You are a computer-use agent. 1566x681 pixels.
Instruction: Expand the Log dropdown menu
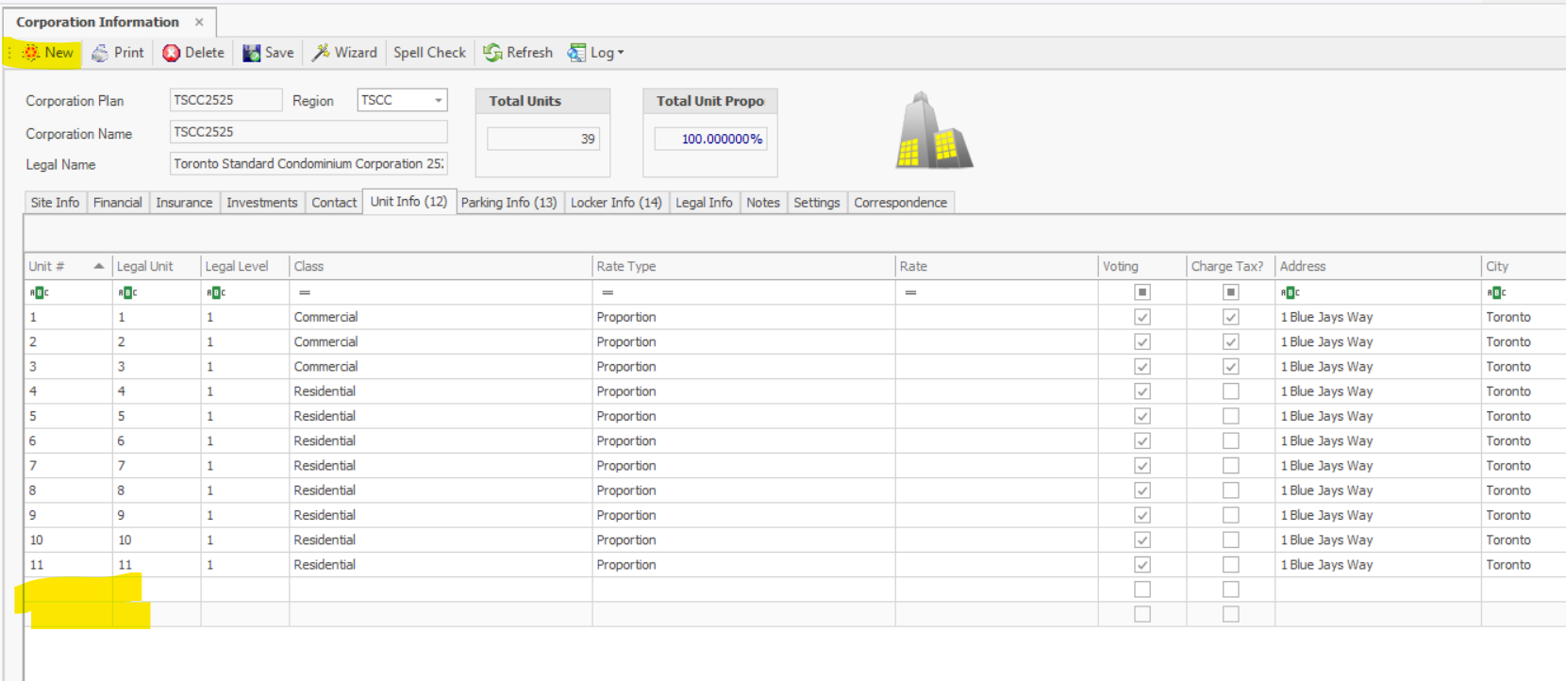(x=620, y=53)
